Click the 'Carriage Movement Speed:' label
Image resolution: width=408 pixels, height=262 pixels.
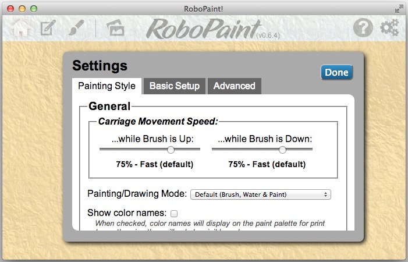(x=158, y=121)
